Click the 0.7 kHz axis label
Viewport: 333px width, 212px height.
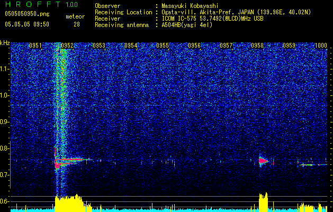tap(5, 175)
